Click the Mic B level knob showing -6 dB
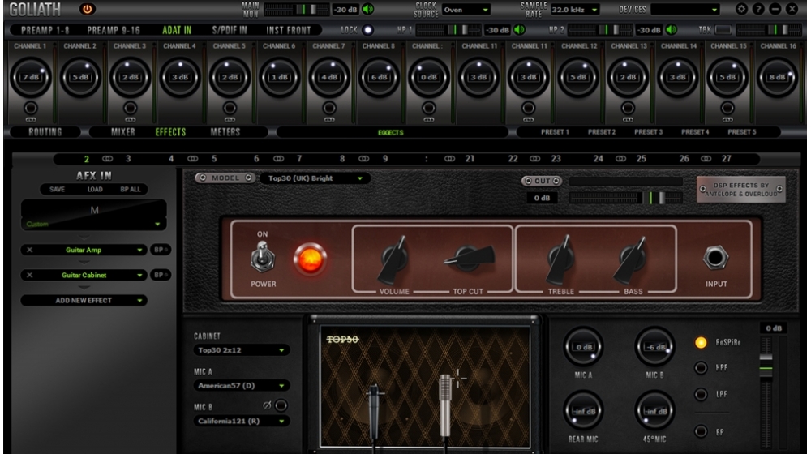The width and height of the screenshot is (811, 454). [x=654, y=346]
